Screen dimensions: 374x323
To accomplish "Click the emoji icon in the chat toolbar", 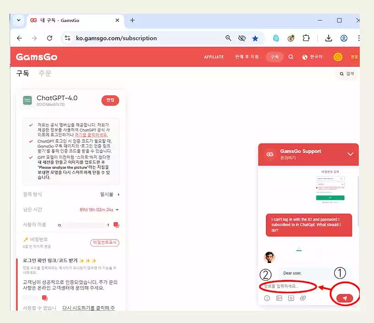I will [x=267, y=298].
